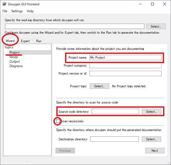Switch to the Wizard tab
This screenshot has height=165, width=171.
[x=10, y=41]
